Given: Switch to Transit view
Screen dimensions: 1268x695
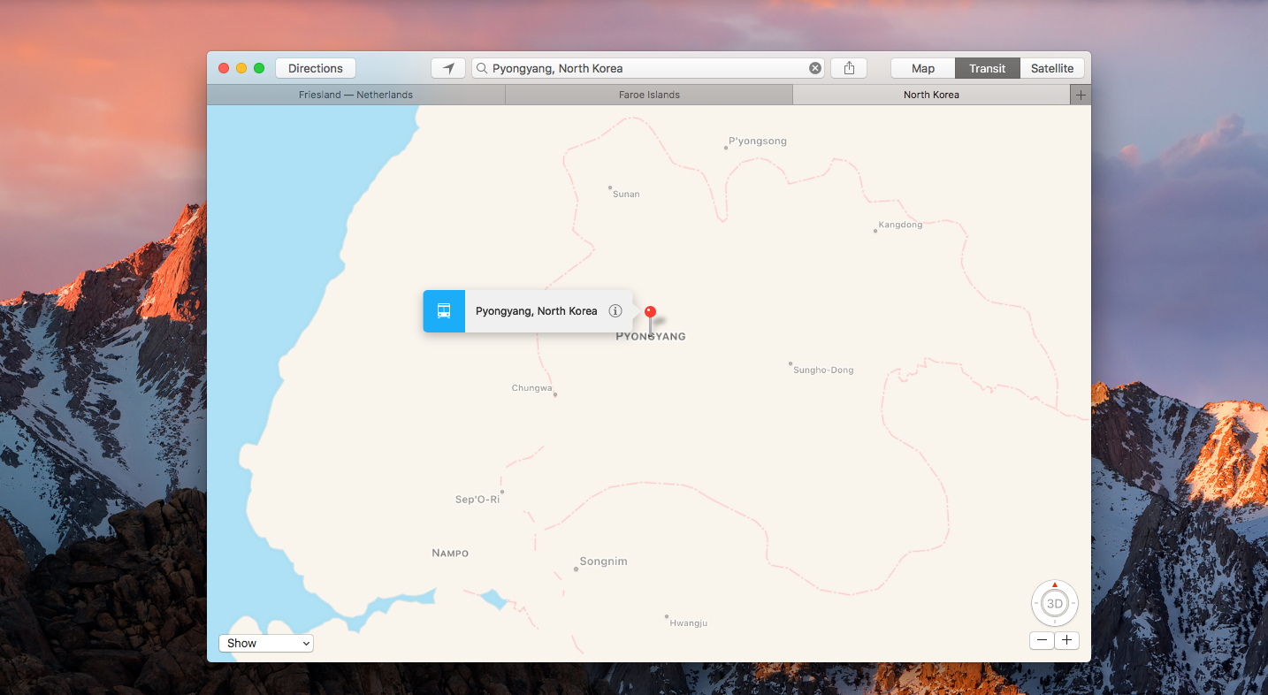Looking at the screenshot, I should coord(988,68).
